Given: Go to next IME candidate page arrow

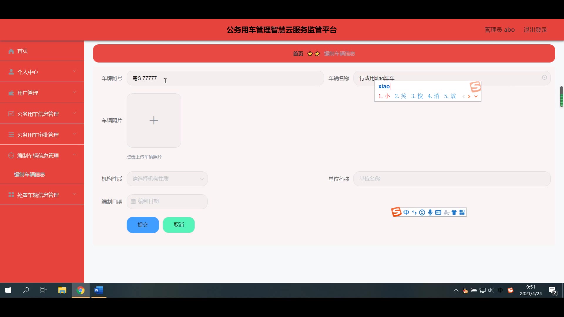Looking at the screenshot, I should pyautogui.click(x=469, y=96).
